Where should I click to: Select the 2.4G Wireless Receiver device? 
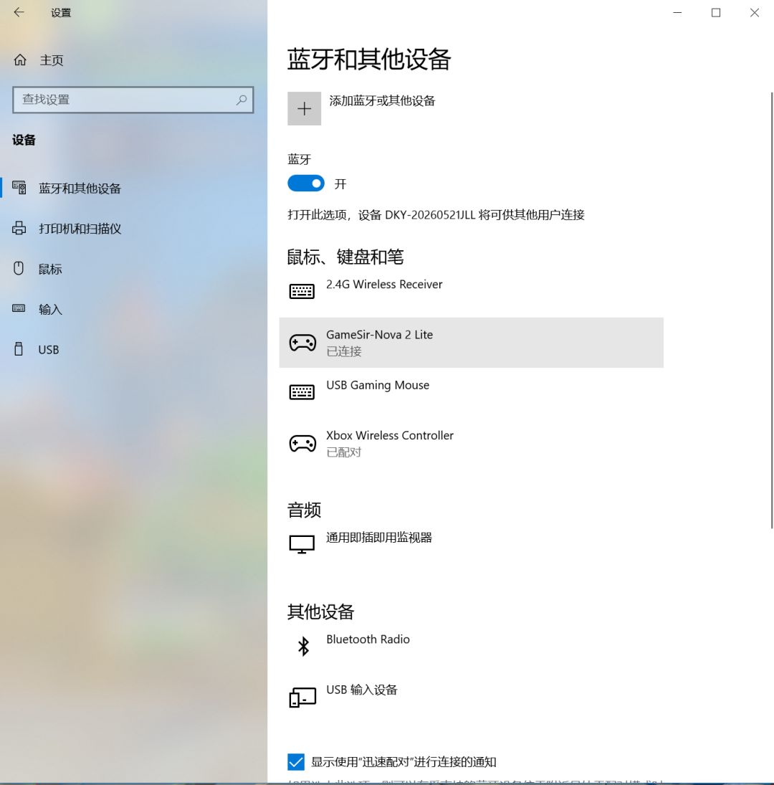pyautogui.click(x=472, y=292)
